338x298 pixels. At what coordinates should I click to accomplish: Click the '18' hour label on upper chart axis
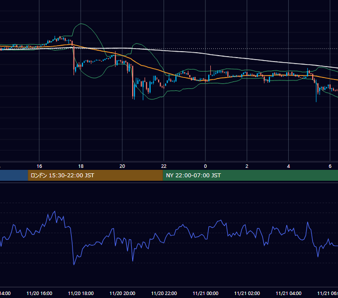(x=81, y=166)
